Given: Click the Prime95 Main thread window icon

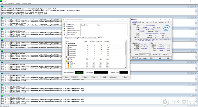Looking at the screenshot, I should click(2, 7).
